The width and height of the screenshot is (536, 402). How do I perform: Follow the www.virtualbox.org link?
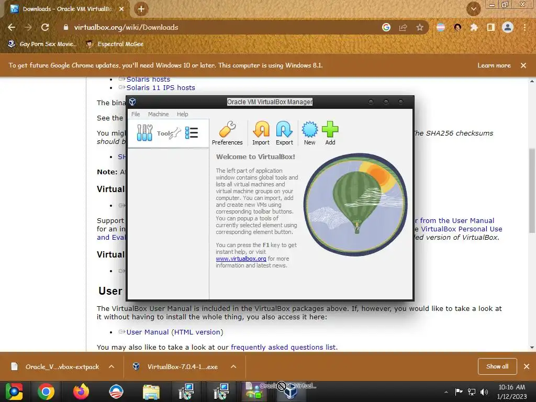pos(241,259)
